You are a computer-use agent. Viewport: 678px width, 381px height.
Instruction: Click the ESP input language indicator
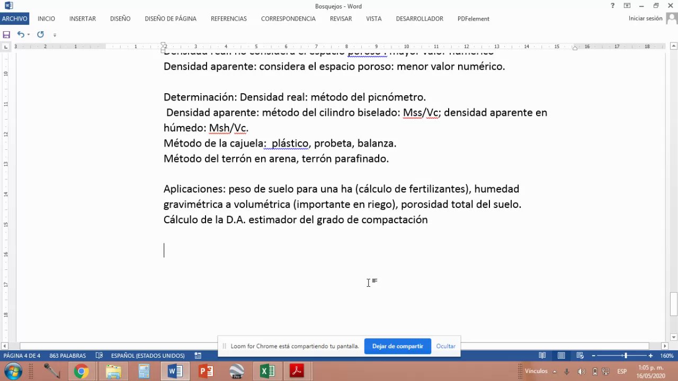(x=622, y=371)
